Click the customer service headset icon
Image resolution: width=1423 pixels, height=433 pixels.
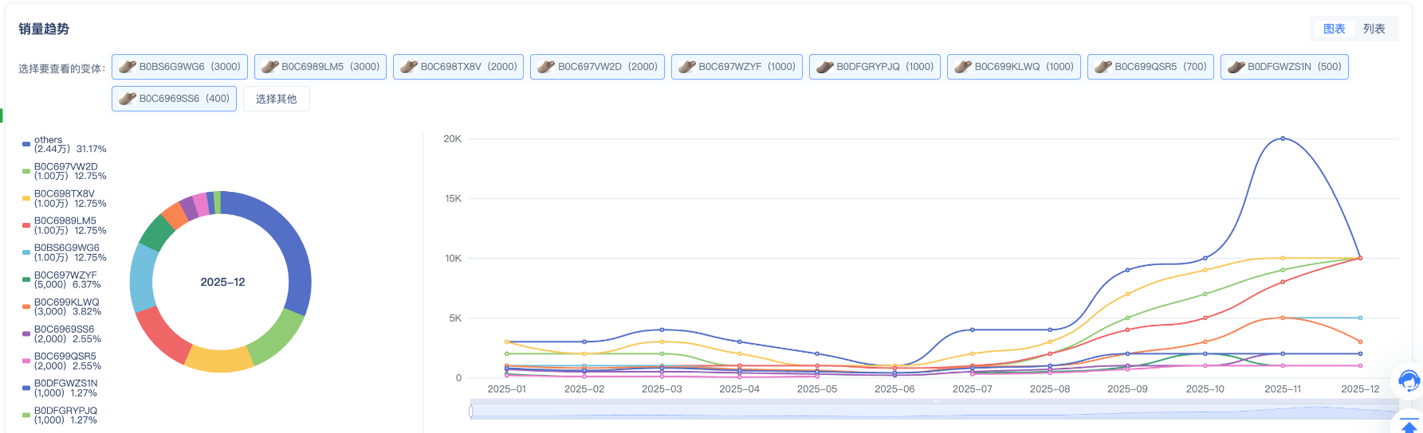pyautogui.click(x=1409, y=381)
